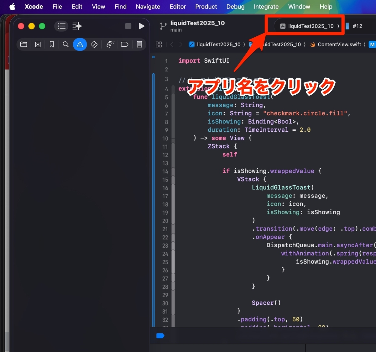The height and width of the screenshot is (352, 376).
Task: Click 'Spacer()' in the code
Action: tap(266, 303)
